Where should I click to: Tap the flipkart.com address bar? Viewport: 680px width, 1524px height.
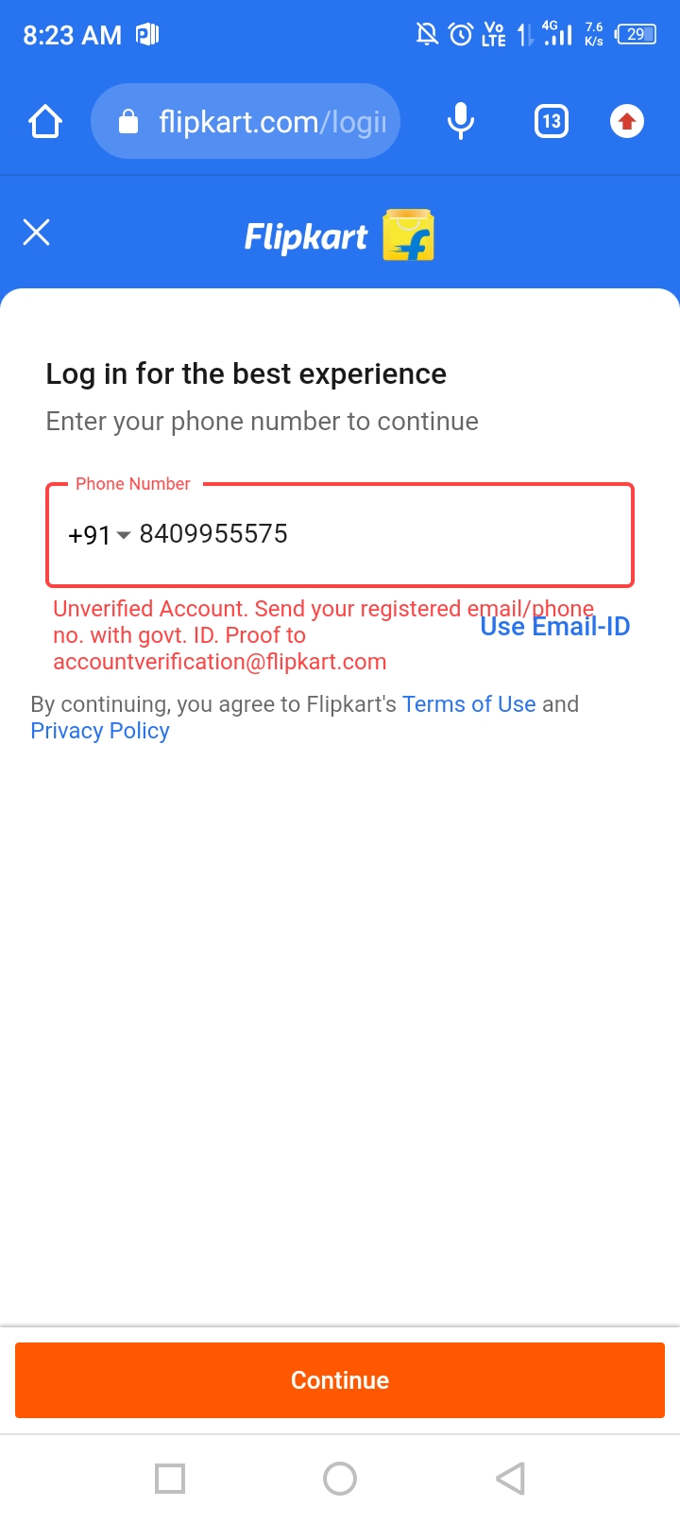(272, 122)
